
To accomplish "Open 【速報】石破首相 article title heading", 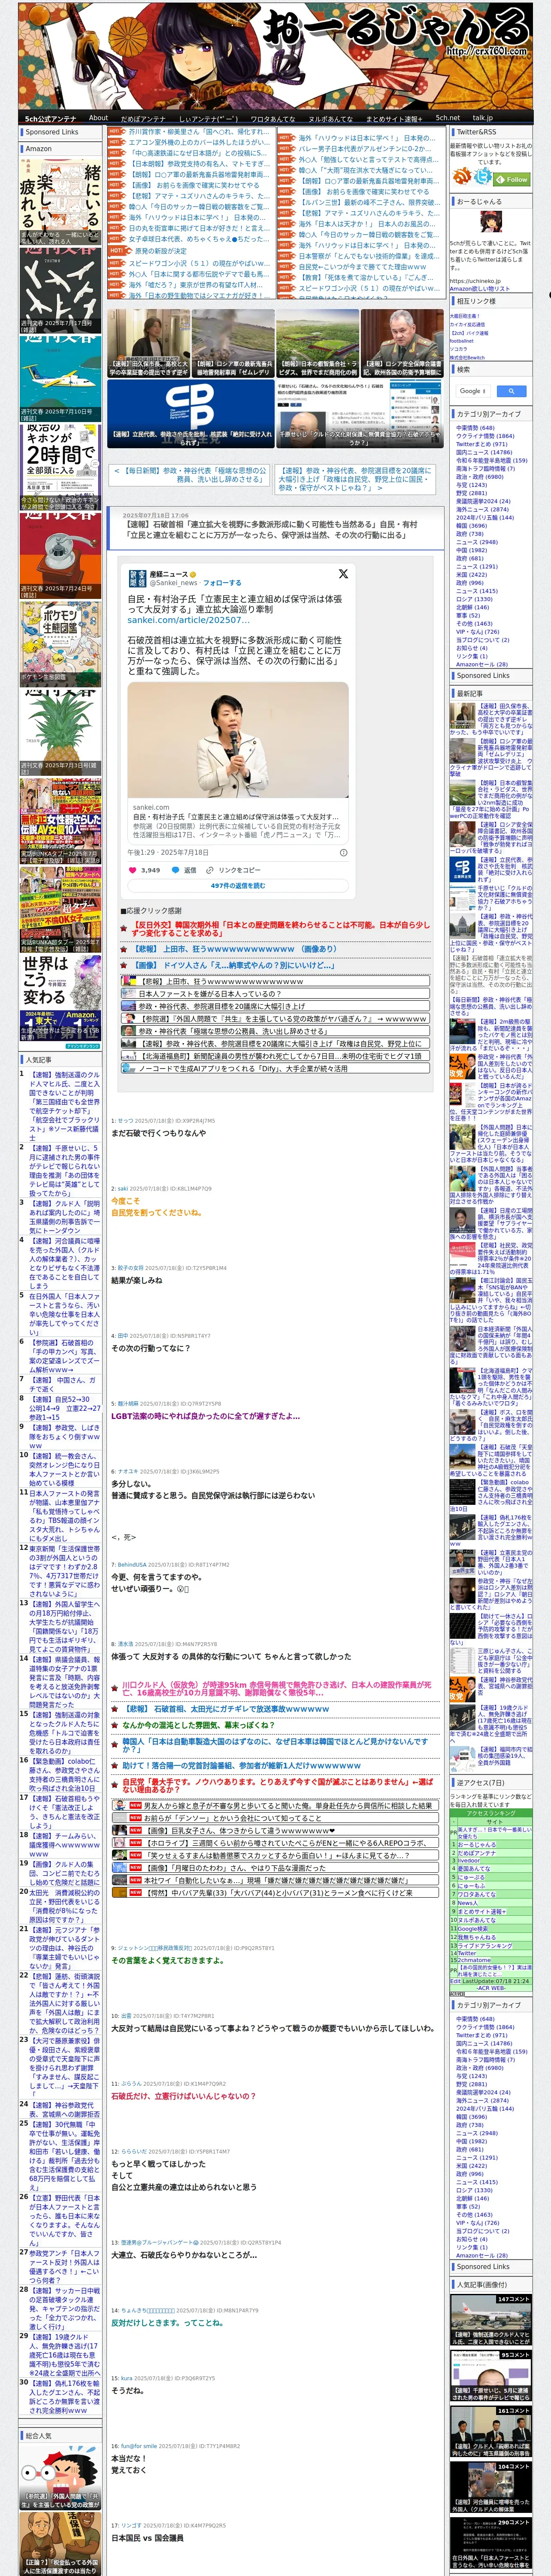I will pos(271,530).
